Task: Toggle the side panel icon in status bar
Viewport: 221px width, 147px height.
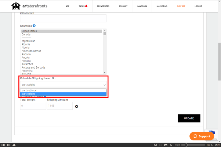Action: click(x=4, y=145)
